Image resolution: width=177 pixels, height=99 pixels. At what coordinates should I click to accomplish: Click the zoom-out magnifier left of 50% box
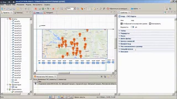65,9
